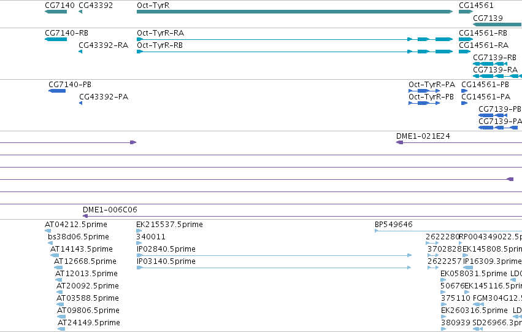Open the IP03140.5prime EST

274,268
